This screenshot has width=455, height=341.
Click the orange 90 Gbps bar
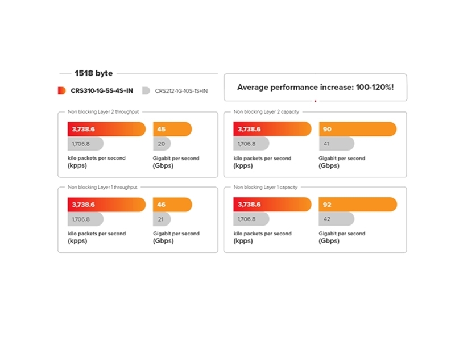358,129
